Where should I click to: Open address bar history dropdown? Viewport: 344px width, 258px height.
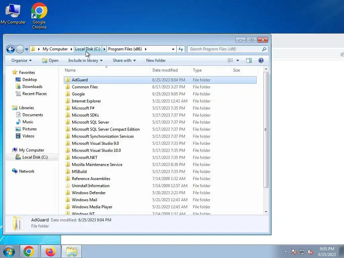pos(173,49)
